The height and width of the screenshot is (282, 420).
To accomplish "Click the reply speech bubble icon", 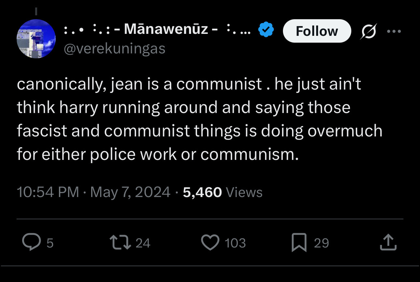I will click(x=31, y=243).
